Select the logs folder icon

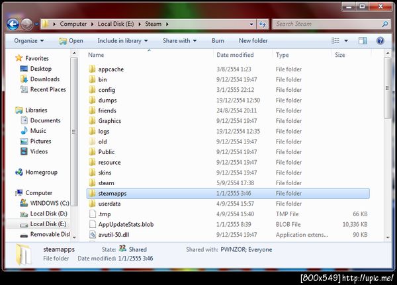coord(93,132)
